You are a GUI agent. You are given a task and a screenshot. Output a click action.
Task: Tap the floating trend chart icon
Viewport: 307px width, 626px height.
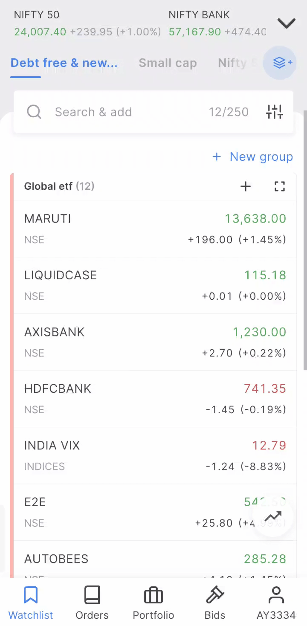click(x=273, y=517)
